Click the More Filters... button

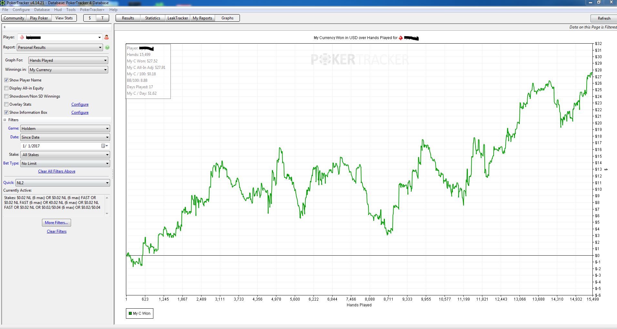tap(57, 223)
